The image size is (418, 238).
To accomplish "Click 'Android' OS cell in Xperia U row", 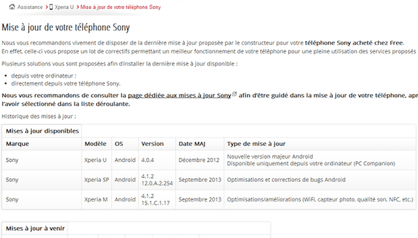I will coord(125,160).
